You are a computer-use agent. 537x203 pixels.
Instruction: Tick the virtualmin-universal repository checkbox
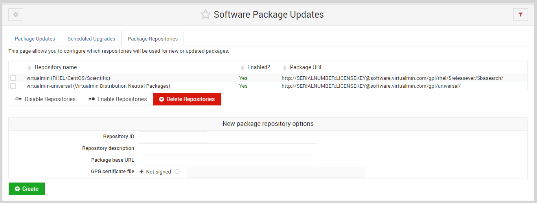pyautogui.click(x=13, y=86)
